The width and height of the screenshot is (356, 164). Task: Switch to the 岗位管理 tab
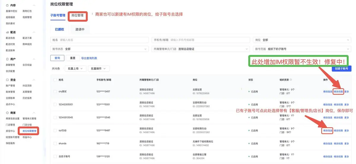pos(77,15)
